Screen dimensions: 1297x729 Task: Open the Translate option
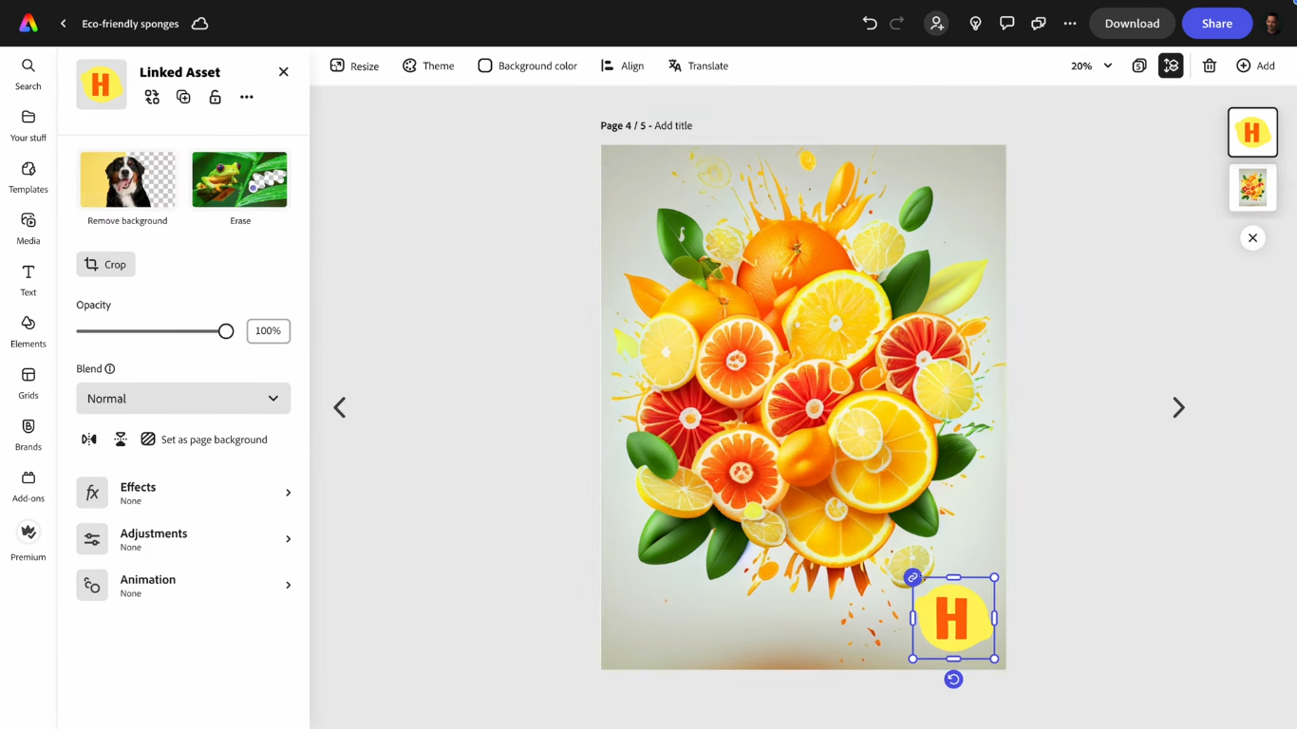pos(698,65)
